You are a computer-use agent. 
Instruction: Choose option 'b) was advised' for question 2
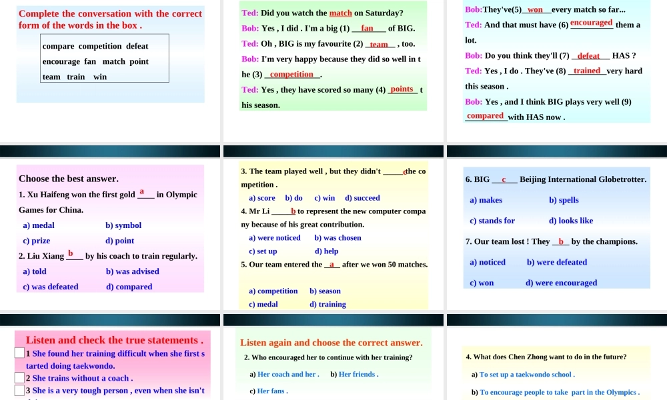132,271
